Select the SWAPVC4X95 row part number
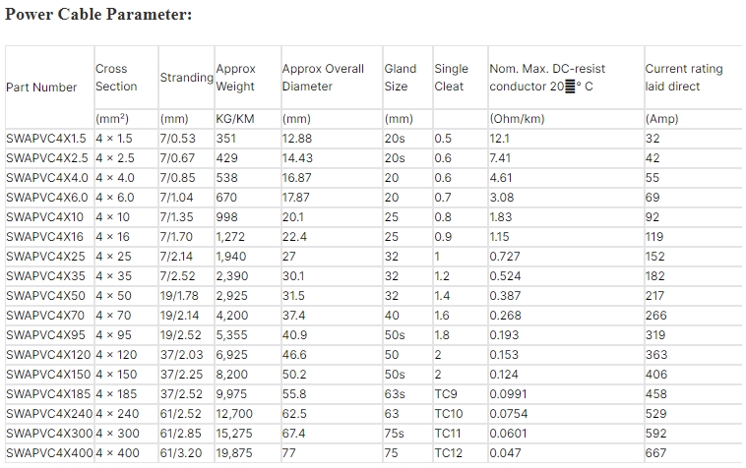 tap(45, 335)
